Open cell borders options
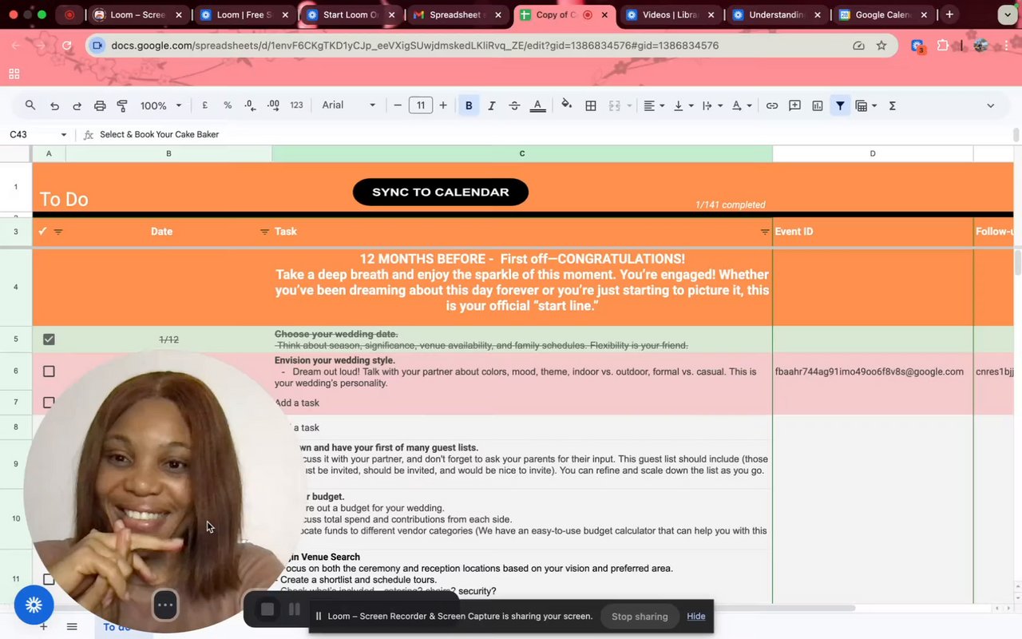Screen dimensions: 1022x639 591,105
